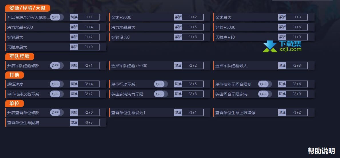Click the F1+6 hotkey field for 经验+5000
Image resolution: width=340 pixels, height=158 pixels.
[x=297, y=27]
